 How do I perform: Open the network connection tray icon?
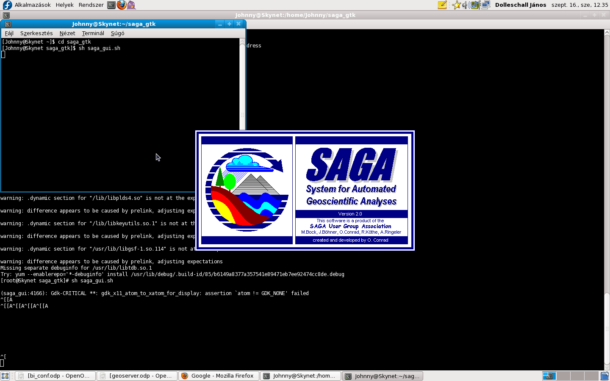(x=486, y=5)
